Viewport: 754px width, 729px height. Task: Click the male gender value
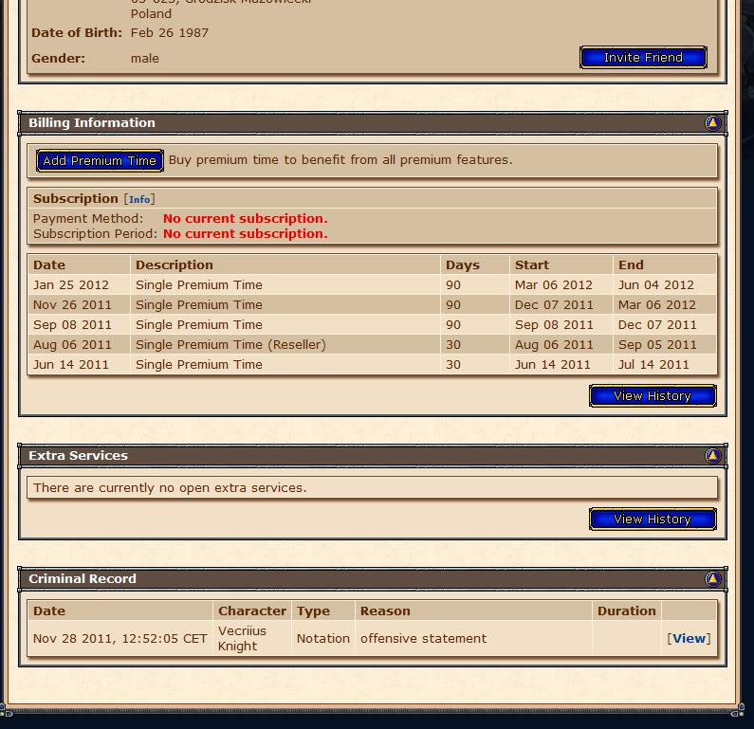[145, 59]
